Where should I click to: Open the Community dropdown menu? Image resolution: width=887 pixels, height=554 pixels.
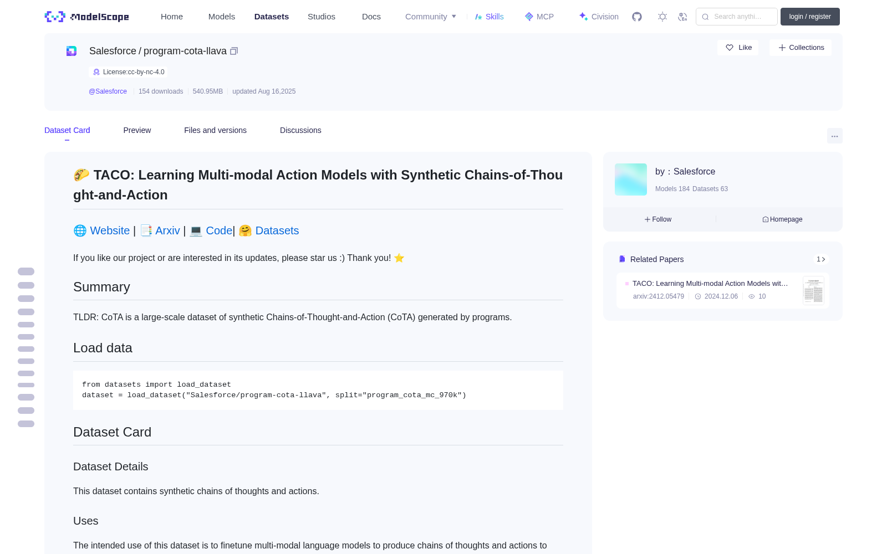[431, 17]
